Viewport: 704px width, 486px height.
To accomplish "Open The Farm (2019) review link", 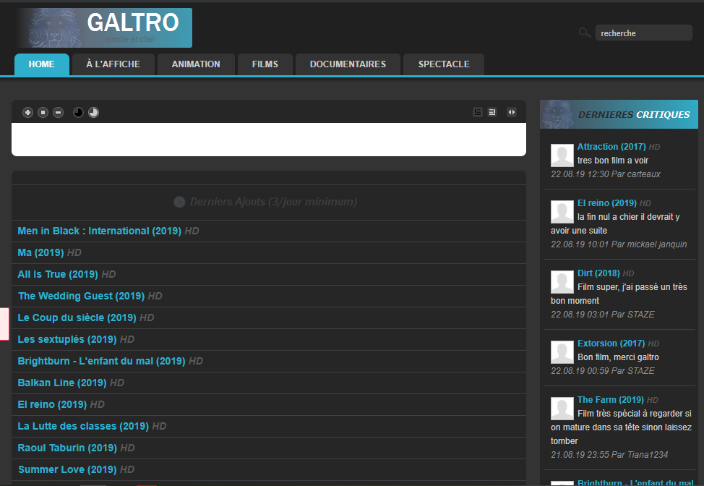I will point(611,400).
